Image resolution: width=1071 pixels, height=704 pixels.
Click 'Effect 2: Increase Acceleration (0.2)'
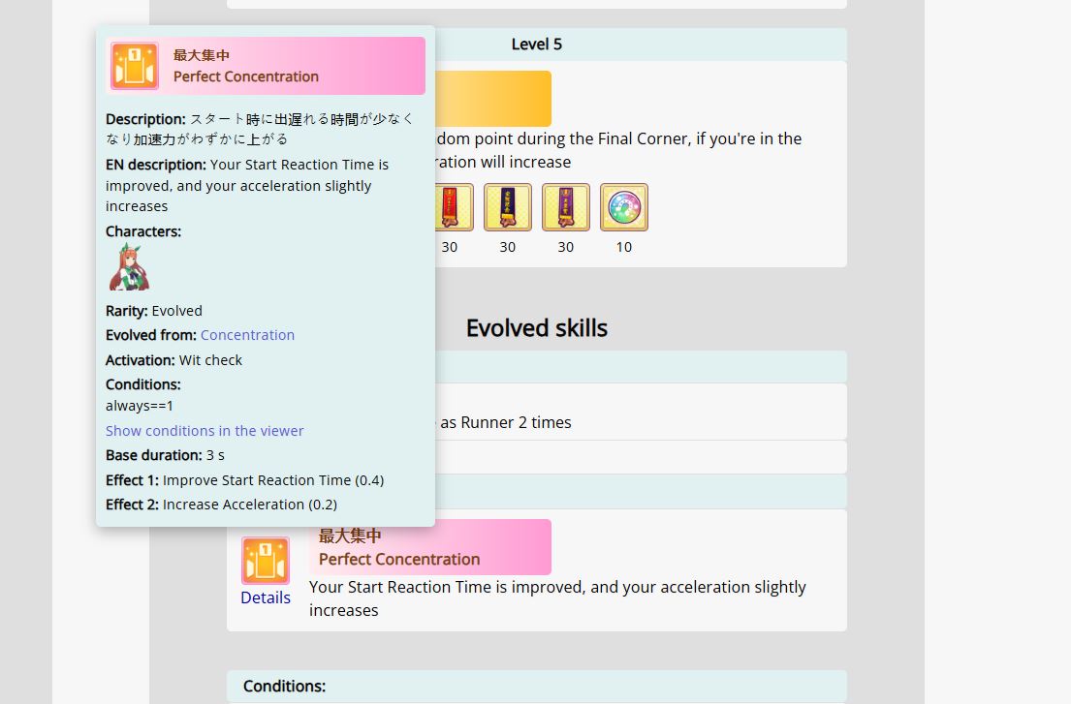(x=221, y=505)
